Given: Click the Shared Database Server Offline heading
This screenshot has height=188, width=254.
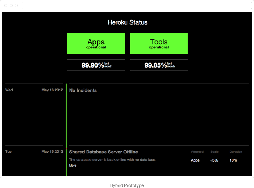Looking at the screenshot, I should [x=103, y=152].
